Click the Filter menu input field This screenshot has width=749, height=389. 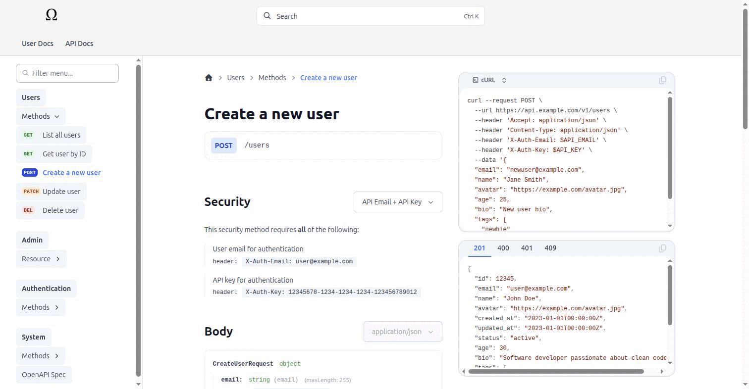[x=67, y=73]
